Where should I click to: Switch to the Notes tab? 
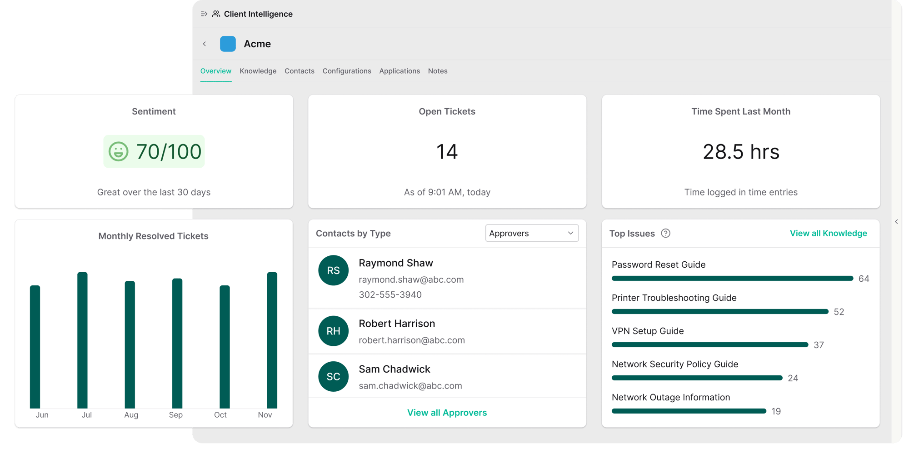pyautogui.click(x=437, y=71)
